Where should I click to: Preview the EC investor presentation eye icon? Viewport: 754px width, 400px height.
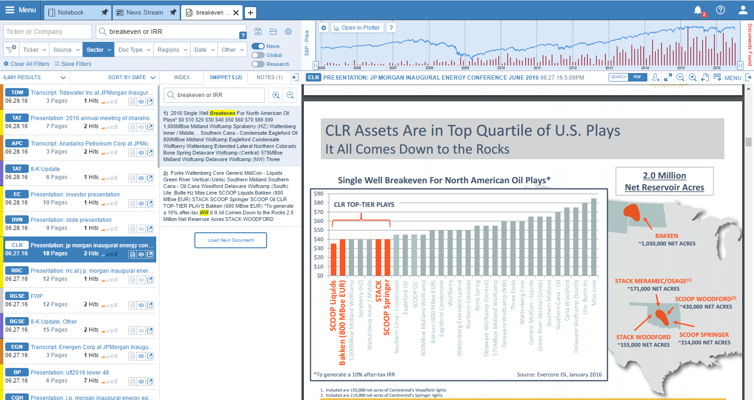click(141, 204)
